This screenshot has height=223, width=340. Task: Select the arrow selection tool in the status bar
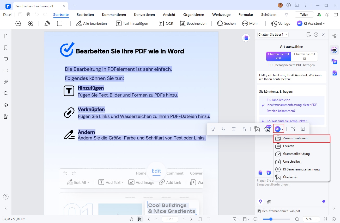point(140,219)
